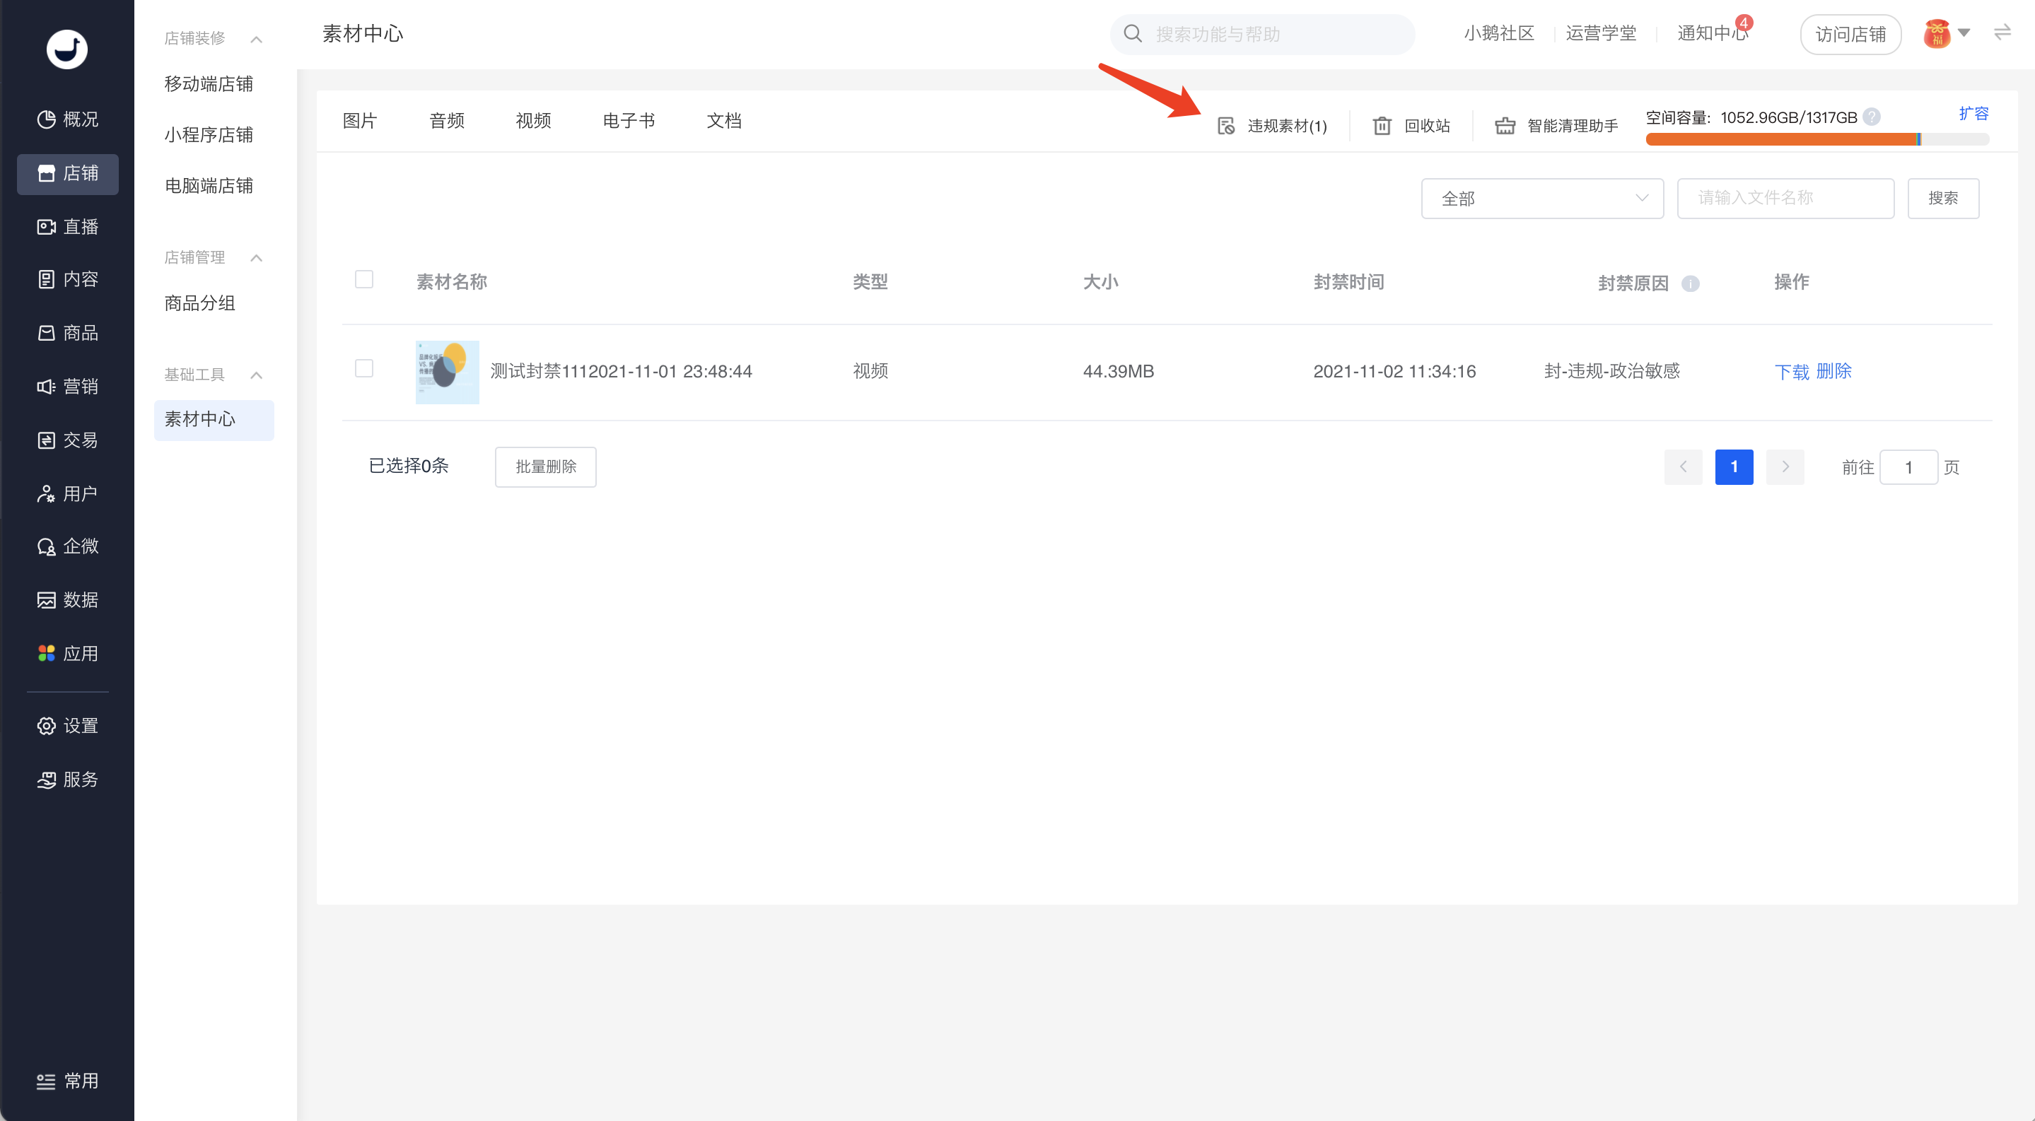The width and height of the screenshot is (2035, 1121).
Task: Click the Xiaoe-tech logo icon
Action: click(x=66, y=49)
